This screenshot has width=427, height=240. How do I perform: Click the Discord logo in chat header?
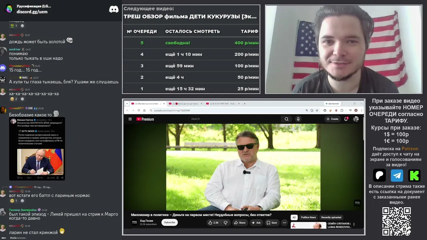click(x=114, y=9)
